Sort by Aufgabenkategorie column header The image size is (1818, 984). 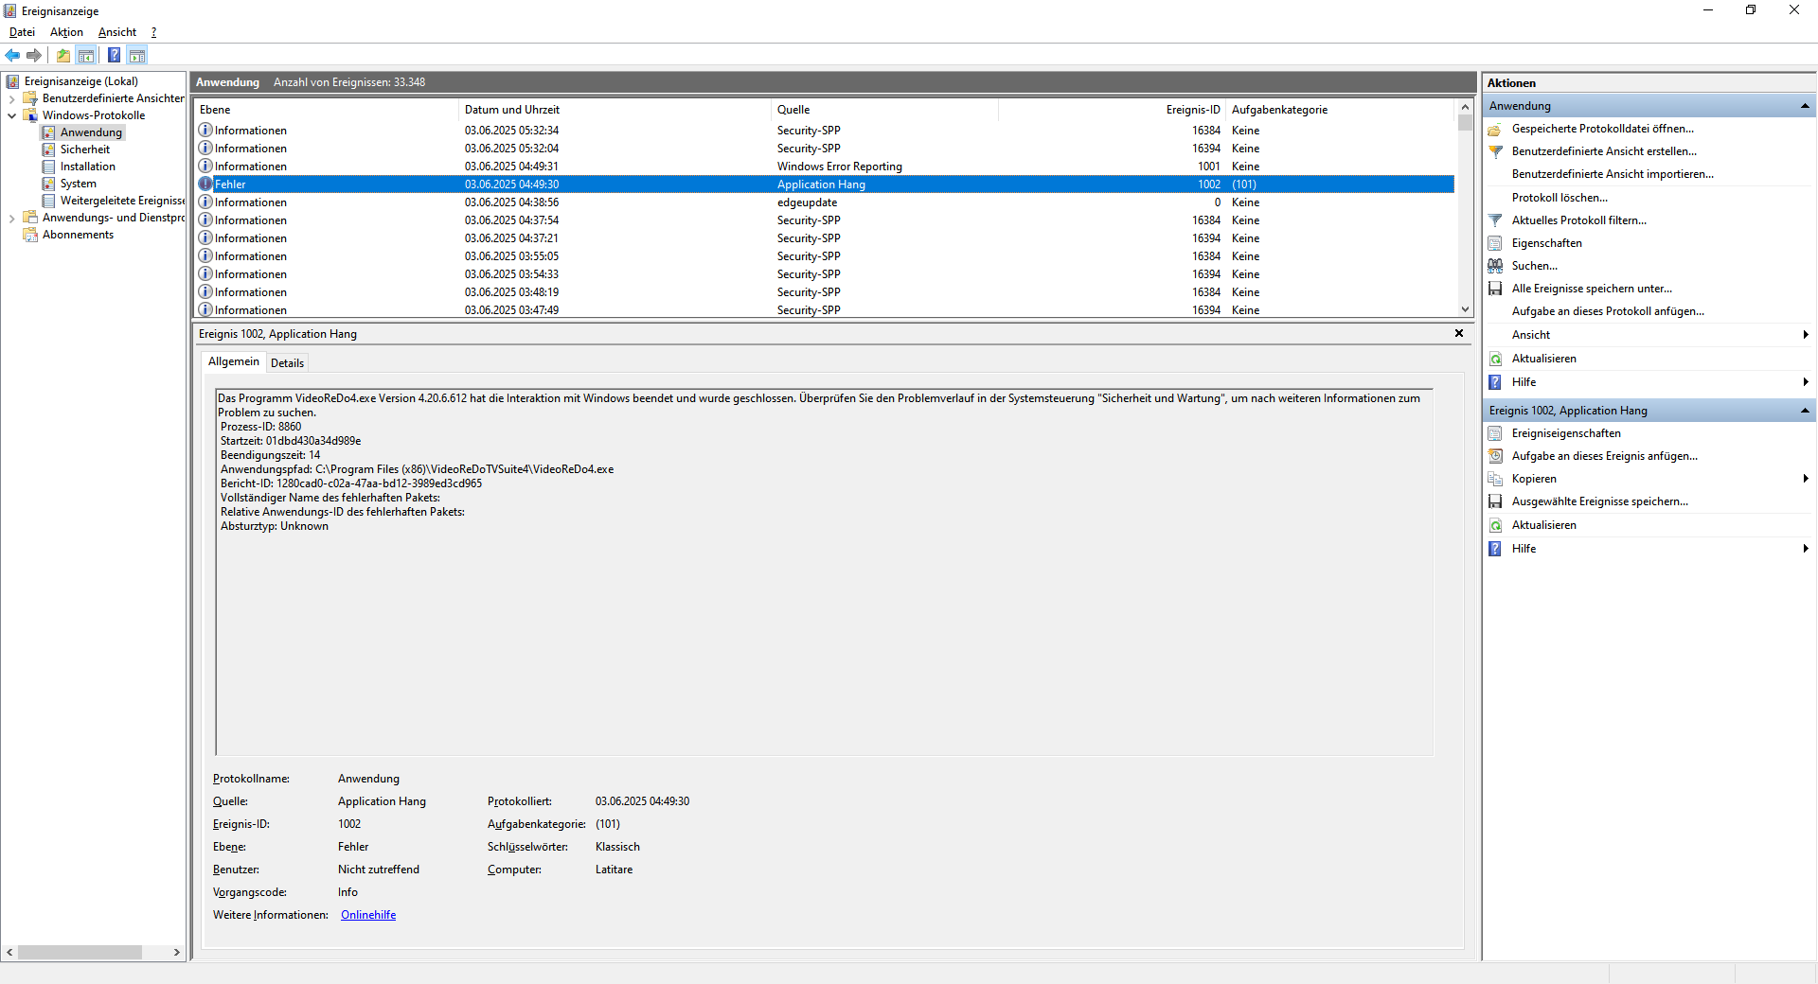coord(1340,110)
